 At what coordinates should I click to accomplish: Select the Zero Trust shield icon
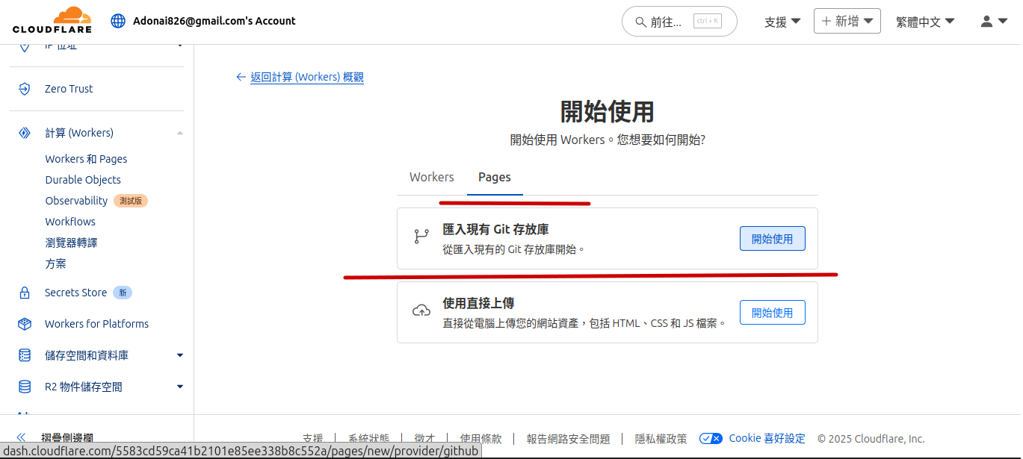pos(25,88)
